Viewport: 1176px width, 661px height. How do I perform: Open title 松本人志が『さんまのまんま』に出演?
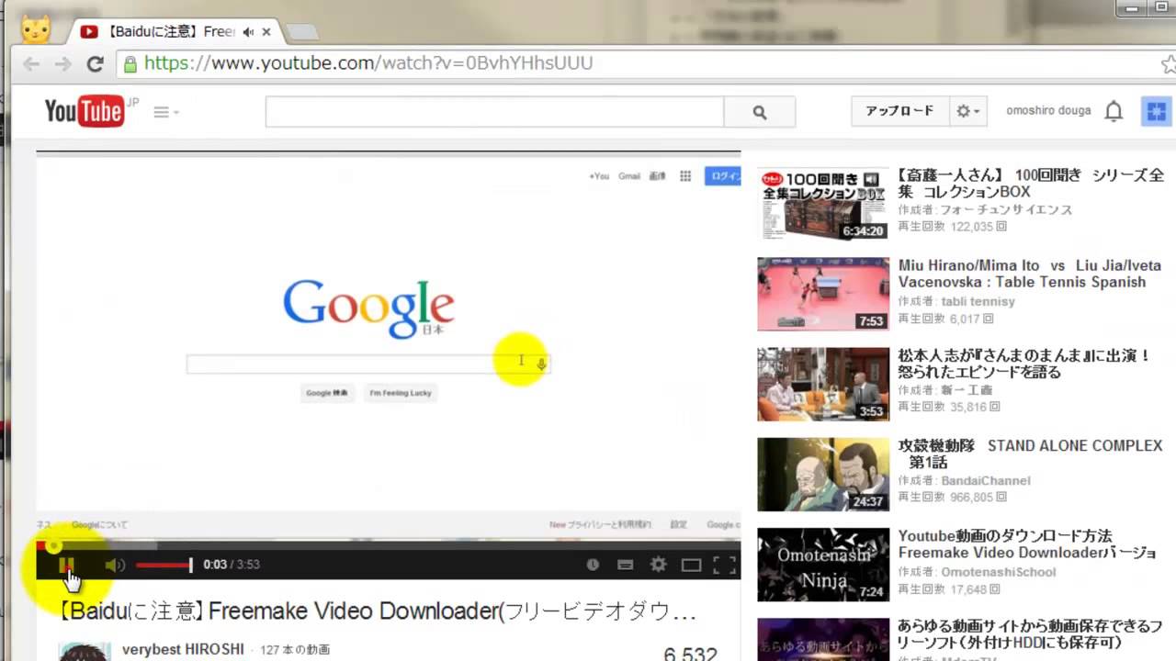[1024, 364]
